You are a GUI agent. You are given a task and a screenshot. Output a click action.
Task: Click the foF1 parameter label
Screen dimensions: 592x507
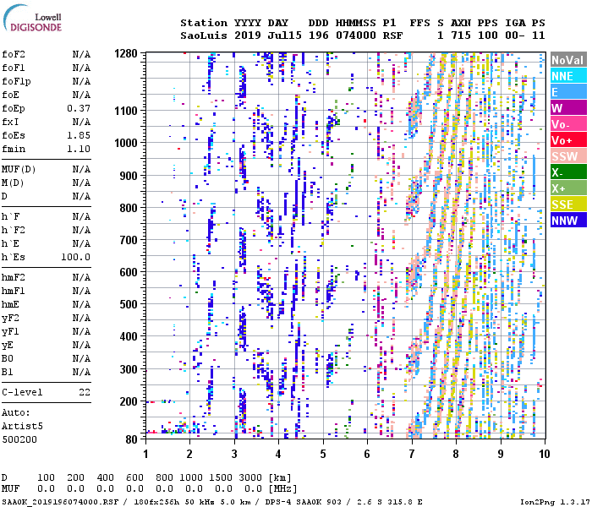14,68
